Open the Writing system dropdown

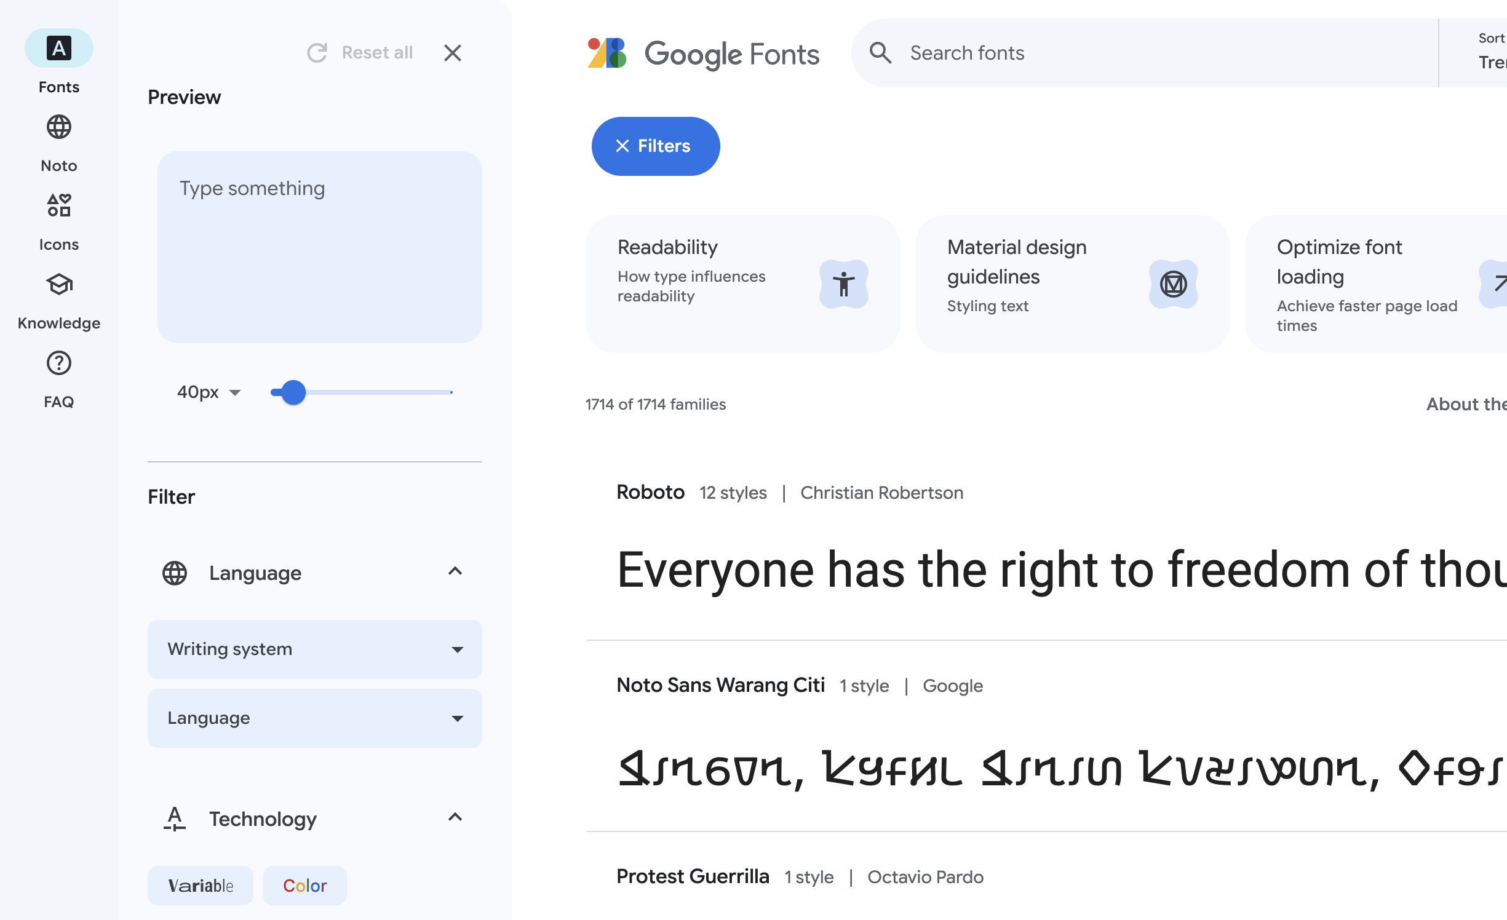pos(315,649)
